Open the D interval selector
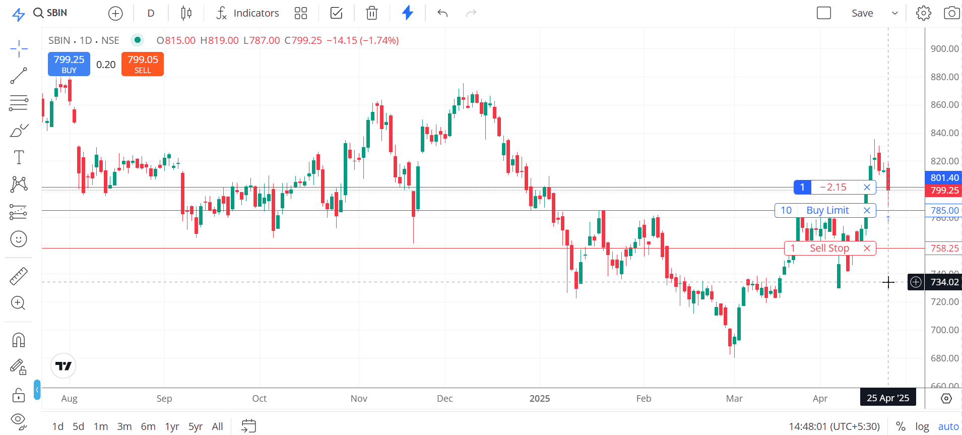Image resolution: width=962 pixels, height=435 pixels. [151, 13]
